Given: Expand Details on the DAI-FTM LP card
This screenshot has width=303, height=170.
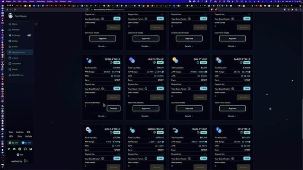Looking at the screenshot, I should [189, 116].
